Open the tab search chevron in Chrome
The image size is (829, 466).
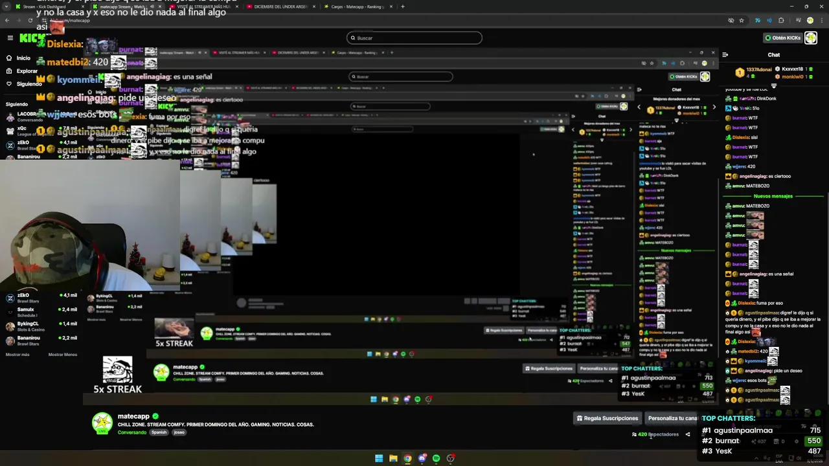(x=7, y=6)
